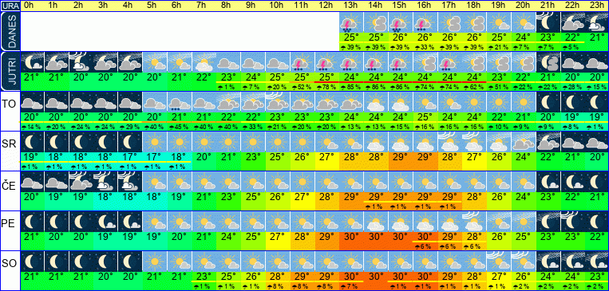The height and width of the screenshot is (291, 609).
Task: Click the 12h column header
Action: (326, 6)
